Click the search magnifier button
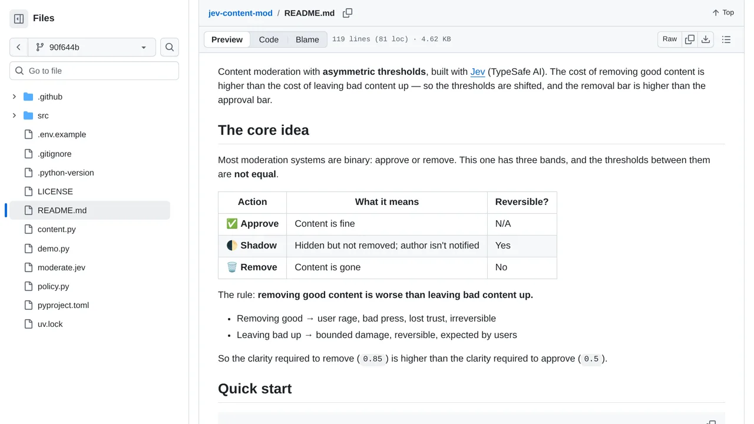This screenshot has width=754, height=424. pyautogui.click(x=170, y=47)
